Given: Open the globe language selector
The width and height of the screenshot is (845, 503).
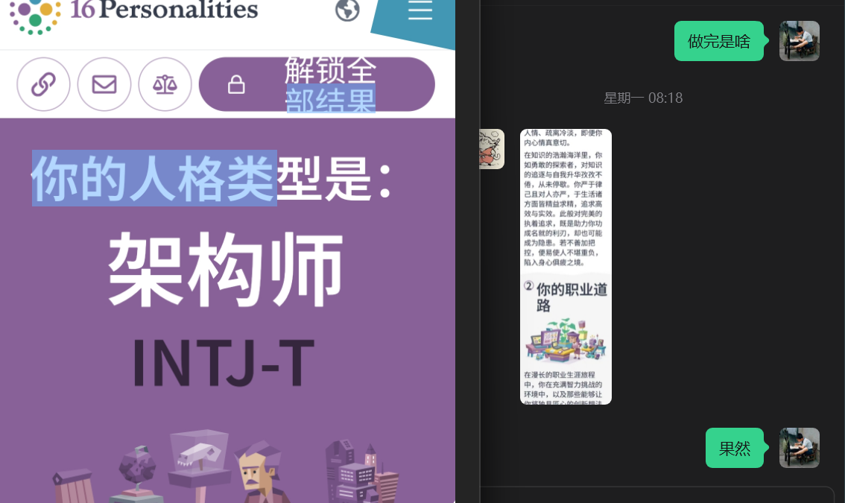Looking at the screenshot, I should (347, 10).
